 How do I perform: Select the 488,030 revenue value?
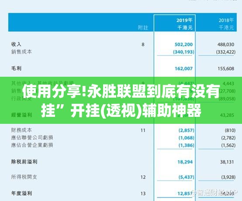pyautogui.click(x=226, y=44)
